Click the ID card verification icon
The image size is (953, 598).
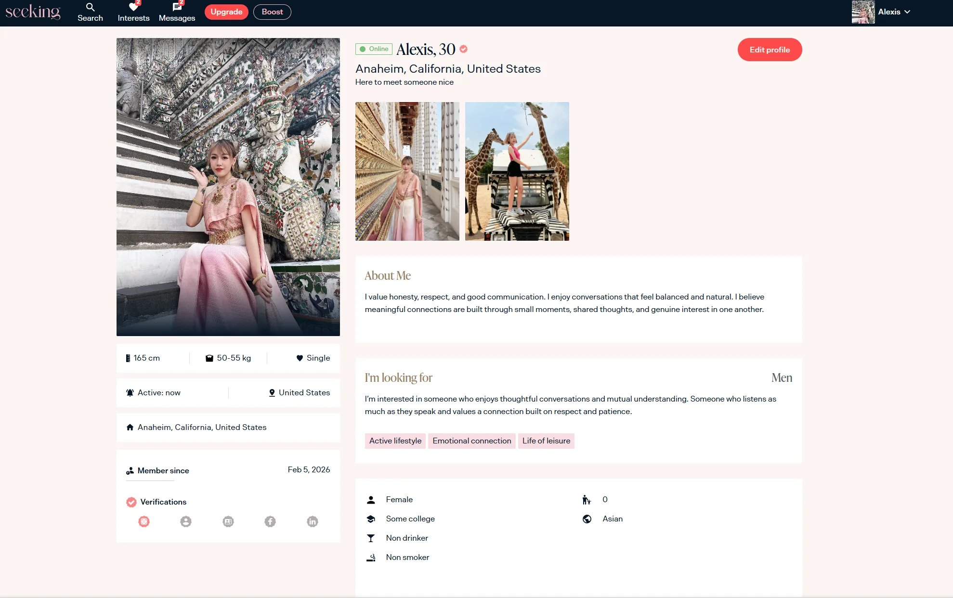click(228, 521)
